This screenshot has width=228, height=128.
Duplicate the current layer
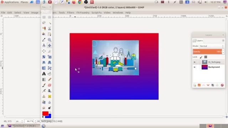tap(213, 85)
